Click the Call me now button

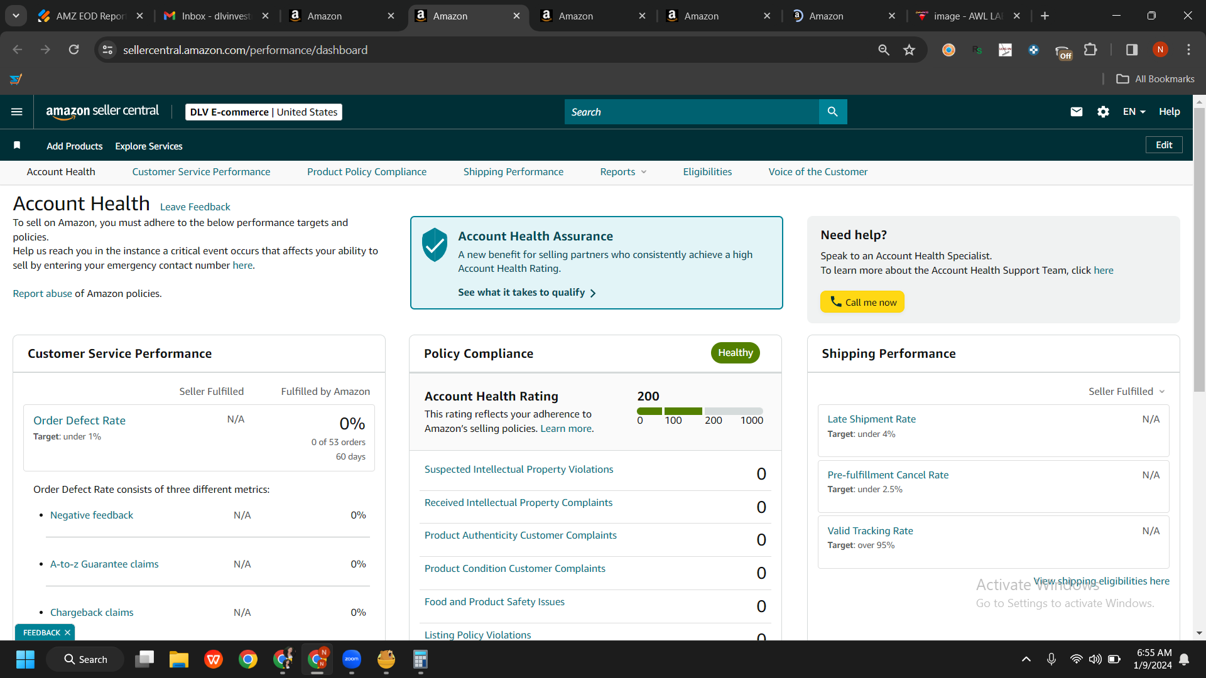[862, 302]
